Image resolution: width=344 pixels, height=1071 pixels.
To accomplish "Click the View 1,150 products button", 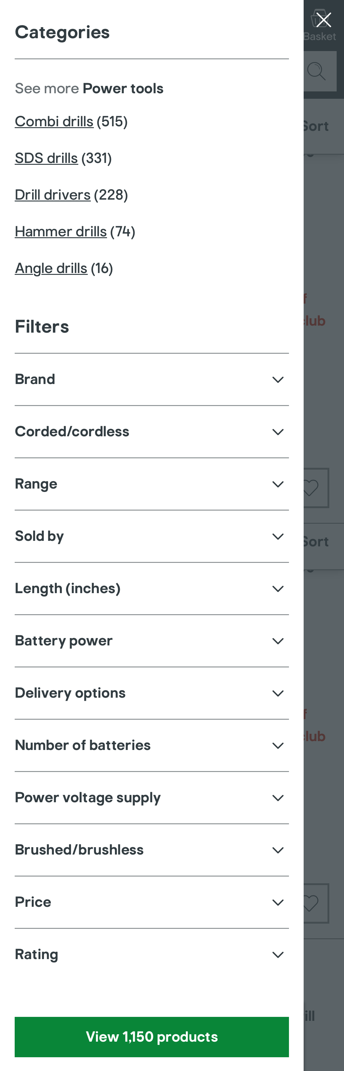I will (x=151, y=1036).
